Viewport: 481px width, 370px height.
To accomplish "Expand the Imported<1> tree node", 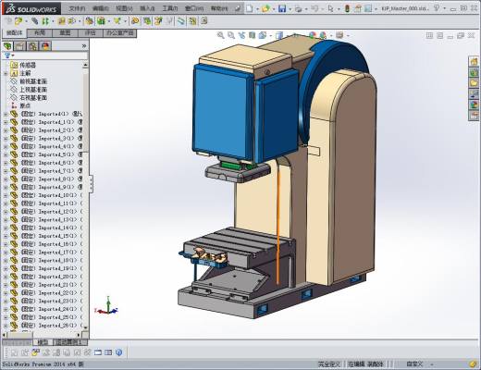I will click(x=6, y=114).
